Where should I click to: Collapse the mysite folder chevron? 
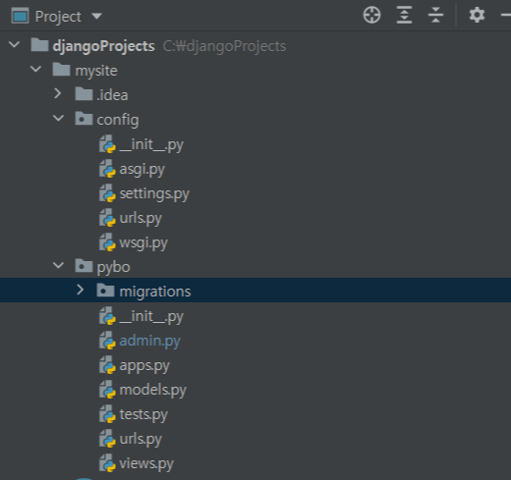[x=35, y=70]
